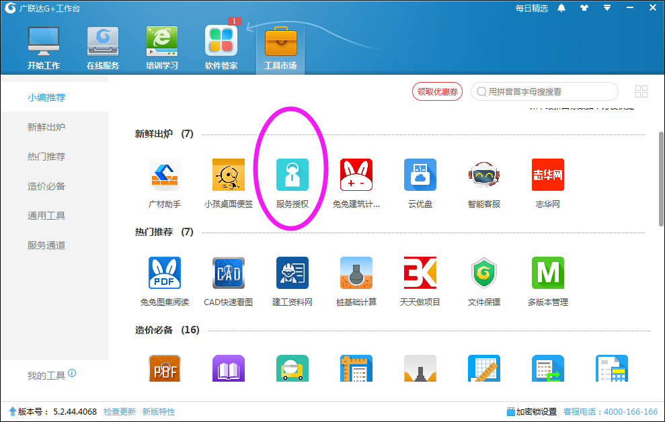Click 新版特性 link
Screen dimensions: 665x422
point(159,412)
